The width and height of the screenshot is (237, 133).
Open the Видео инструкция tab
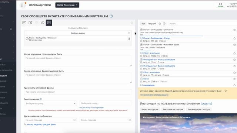click(x=150, y=109)
